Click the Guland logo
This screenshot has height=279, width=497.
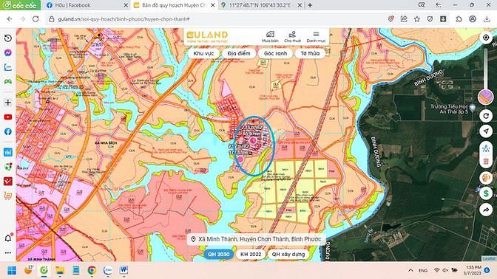pyautogui.click(x=207, y=36)
